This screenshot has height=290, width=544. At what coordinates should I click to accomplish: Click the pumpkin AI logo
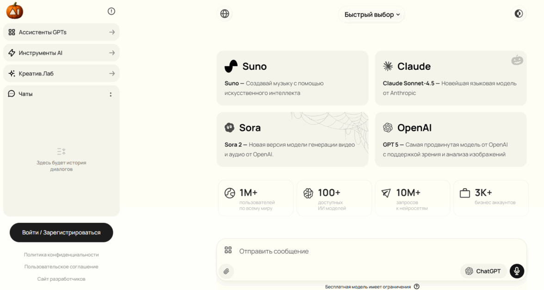click(15, 11)
